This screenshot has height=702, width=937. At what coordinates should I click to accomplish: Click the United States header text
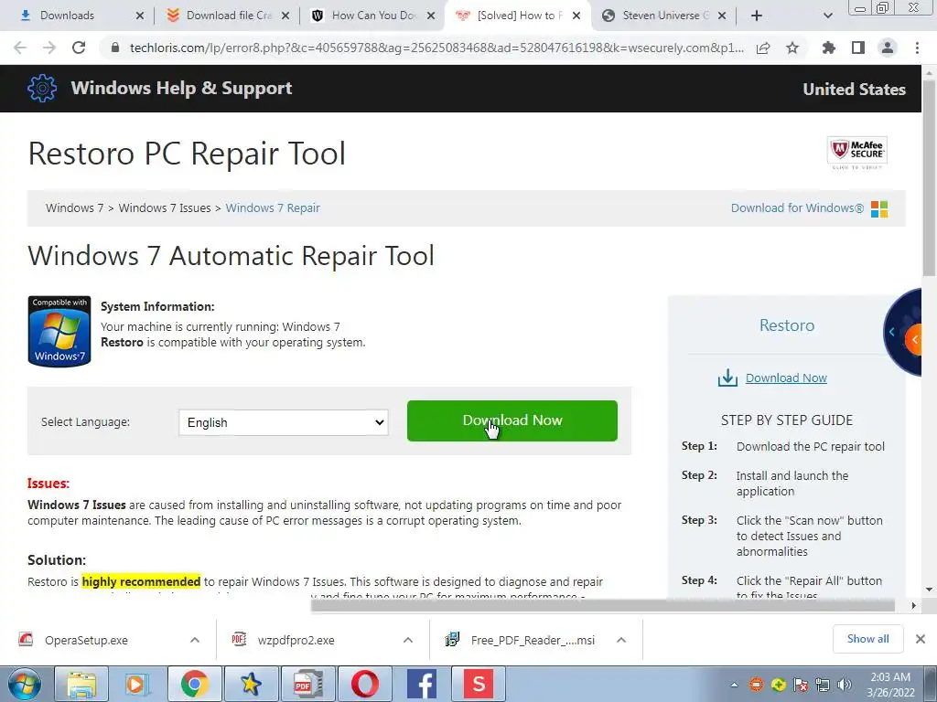(854, 89)
